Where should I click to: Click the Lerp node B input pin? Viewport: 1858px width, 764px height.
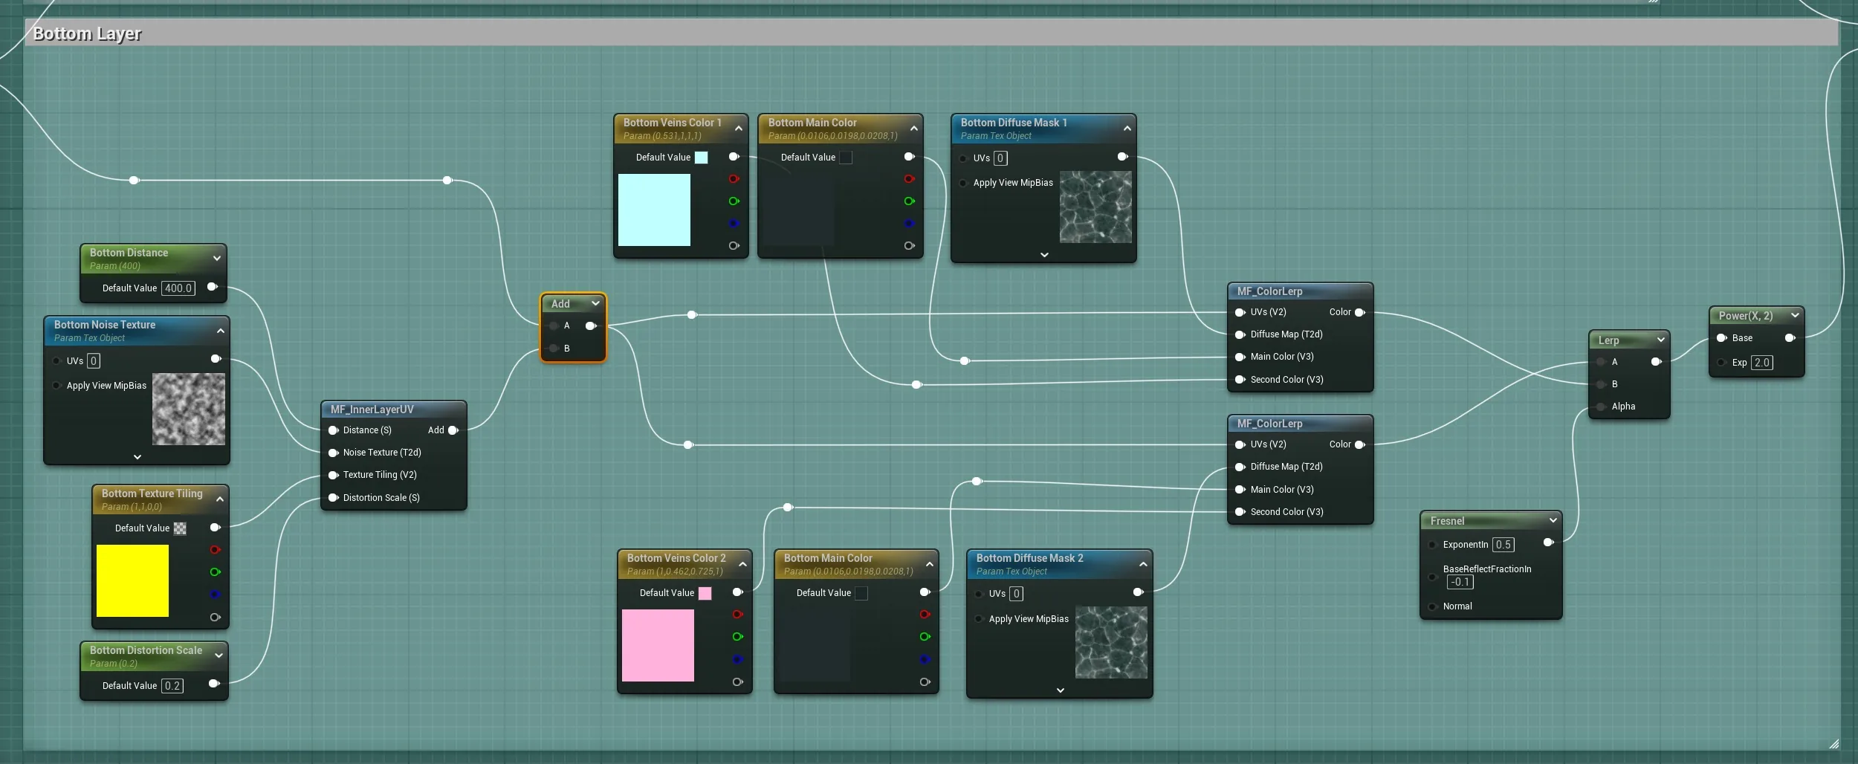coord(1602,384)
